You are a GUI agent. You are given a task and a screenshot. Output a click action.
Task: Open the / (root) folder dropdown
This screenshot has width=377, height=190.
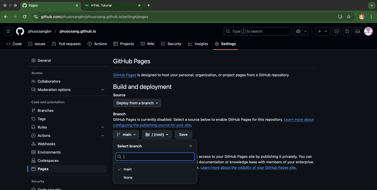[x=157, y=135]
